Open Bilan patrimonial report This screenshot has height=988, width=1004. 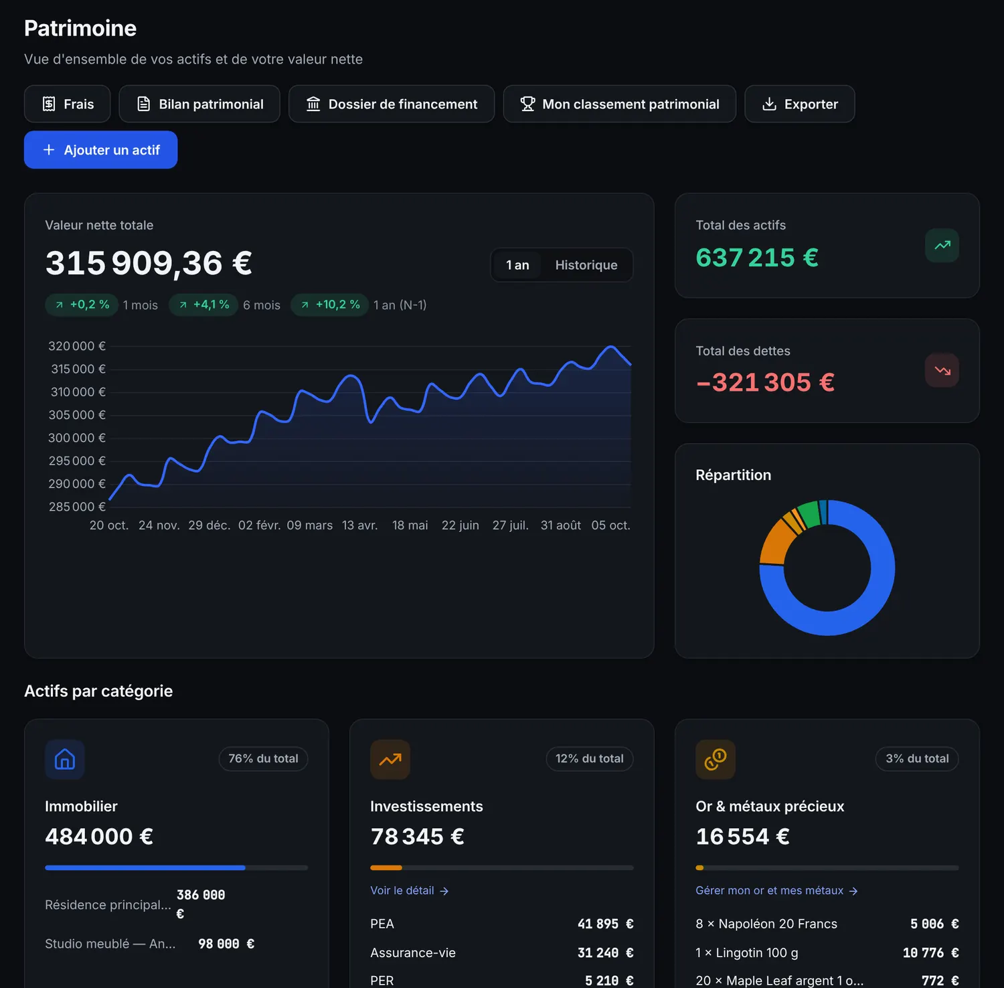coord(199,104)
